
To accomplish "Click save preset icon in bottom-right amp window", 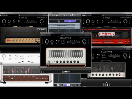I will 111,54.
